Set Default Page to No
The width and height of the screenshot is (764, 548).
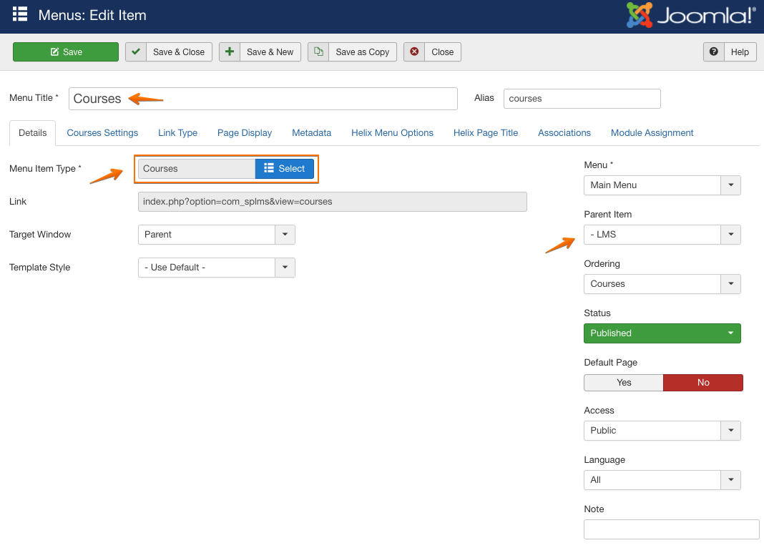tap(703, 383)
